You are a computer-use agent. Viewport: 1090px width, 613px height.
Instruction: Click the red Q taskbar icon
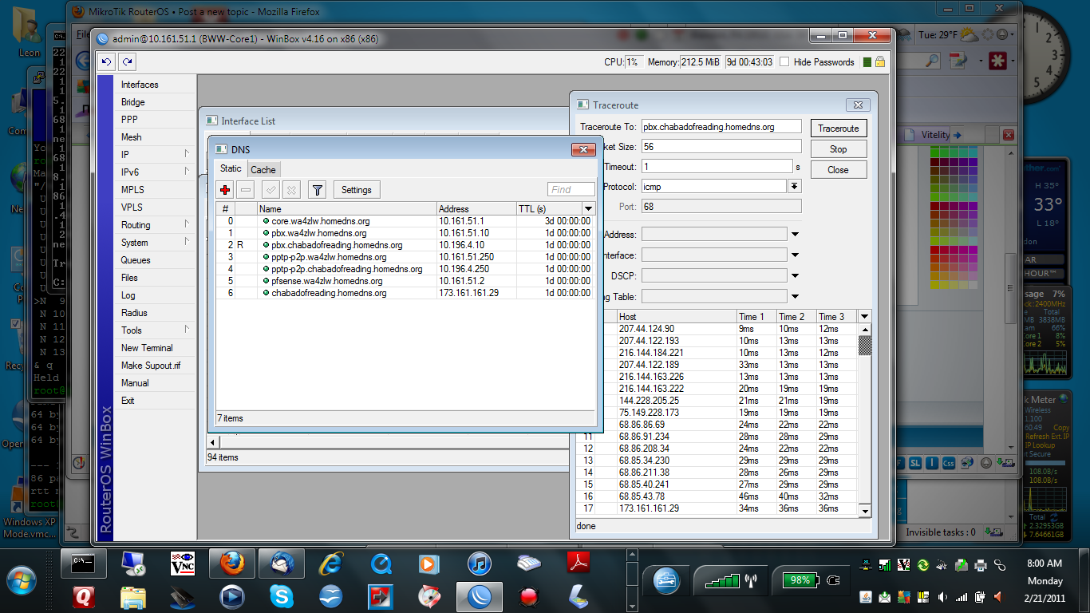[x=84, y=595]
